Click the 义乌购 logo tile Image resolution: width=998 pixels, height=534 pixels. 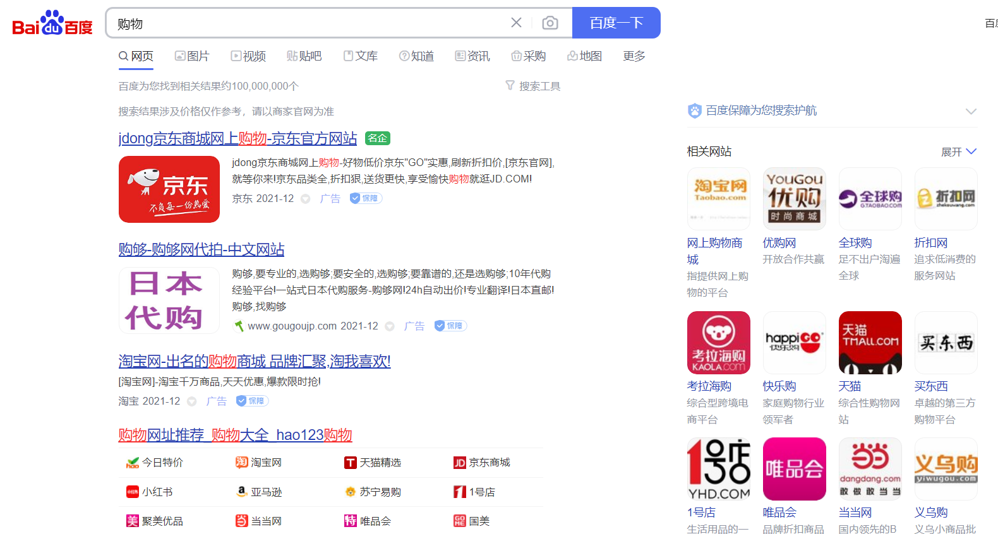point(946,469)
